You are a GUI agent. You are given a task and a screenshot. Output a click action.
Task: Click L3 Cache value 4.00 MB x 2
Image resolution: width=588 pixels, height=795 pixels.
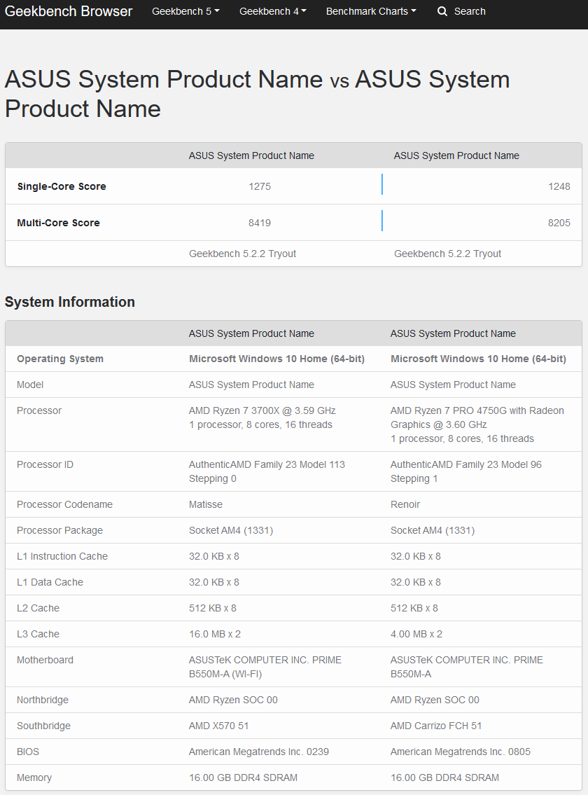[x=416, y=635]
